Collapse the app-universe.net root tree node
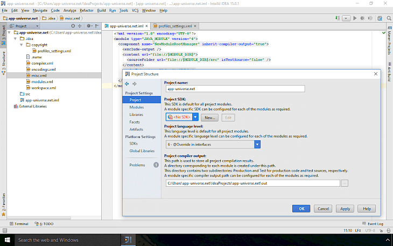Image resolution: width=393 pixels, height=246 pixels. [x=9, y=32]
